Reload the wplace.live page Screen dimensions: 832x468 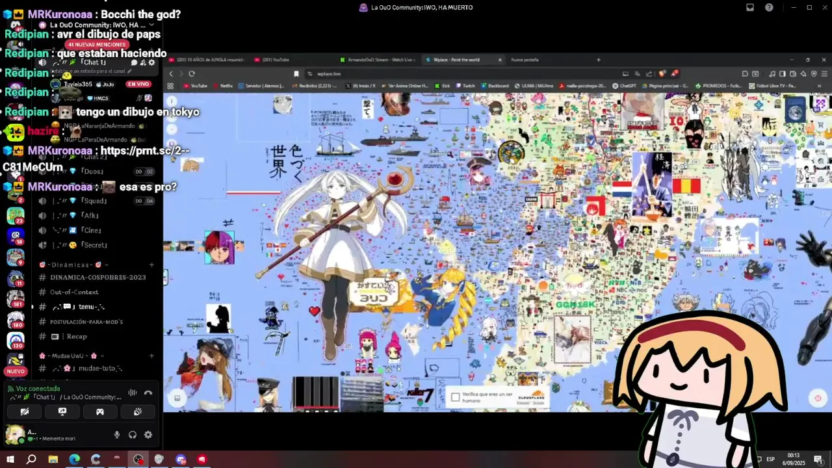[x=192, y=73]
